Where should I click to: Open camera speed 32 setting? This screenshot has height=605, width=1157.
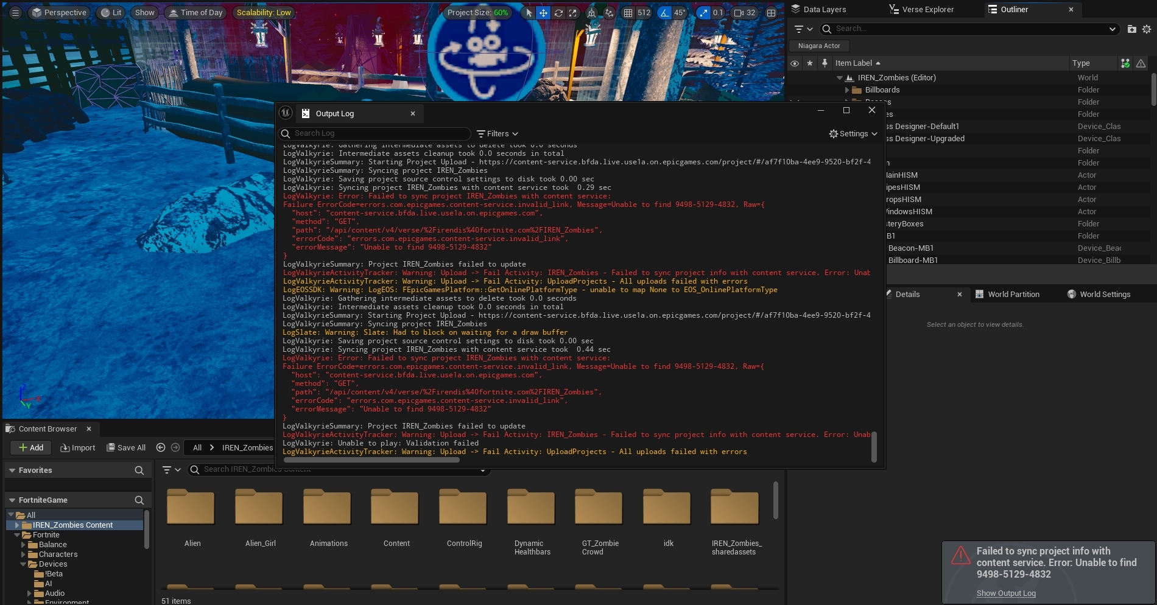(744, 13)
